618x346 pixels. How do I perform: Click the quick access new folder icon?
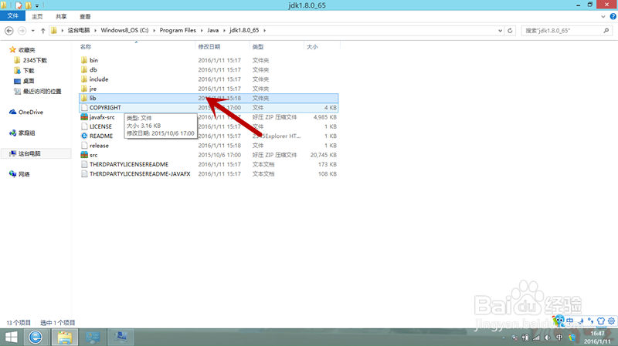[x=29, y=5]
